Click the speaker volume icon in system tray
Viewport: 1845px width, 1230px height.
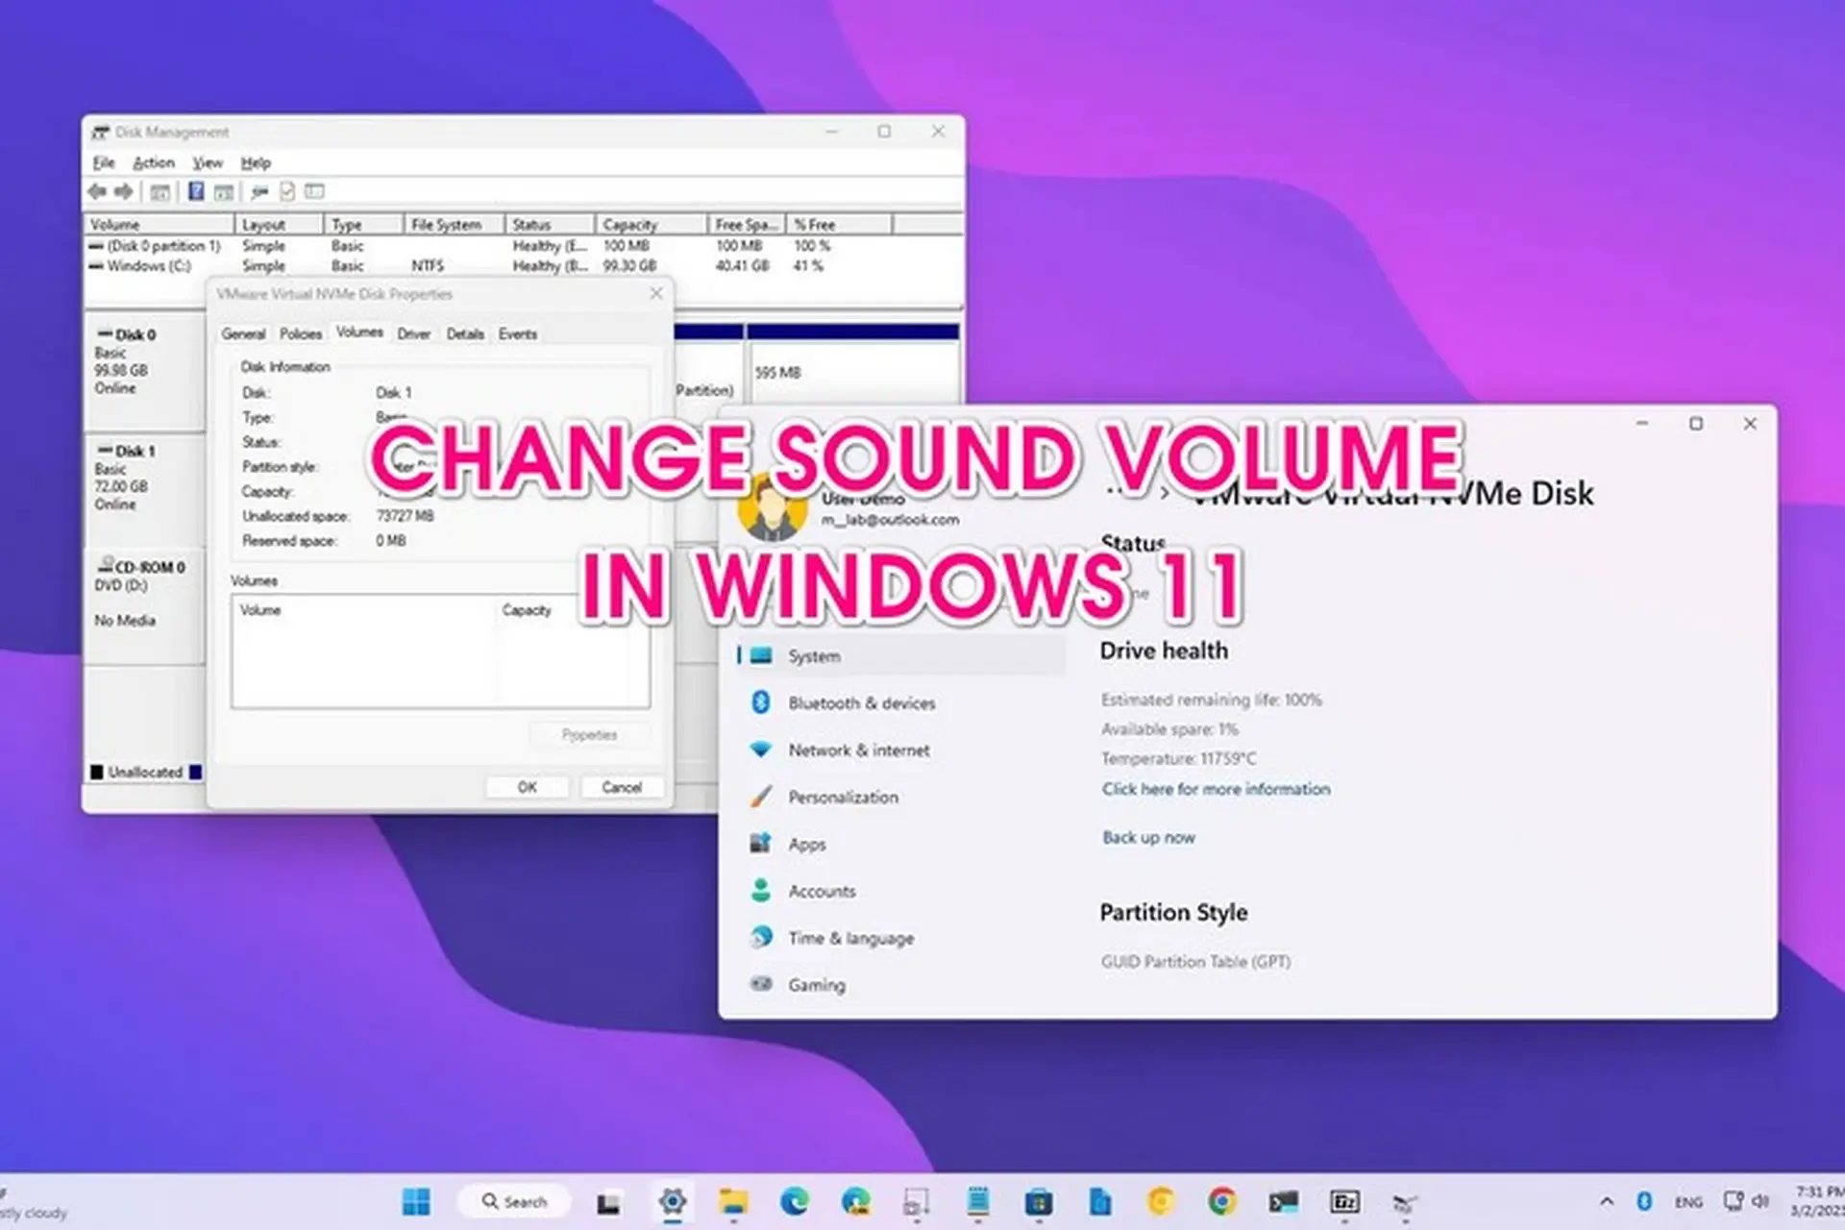pyautogui.click(x=1760, y=1201)
